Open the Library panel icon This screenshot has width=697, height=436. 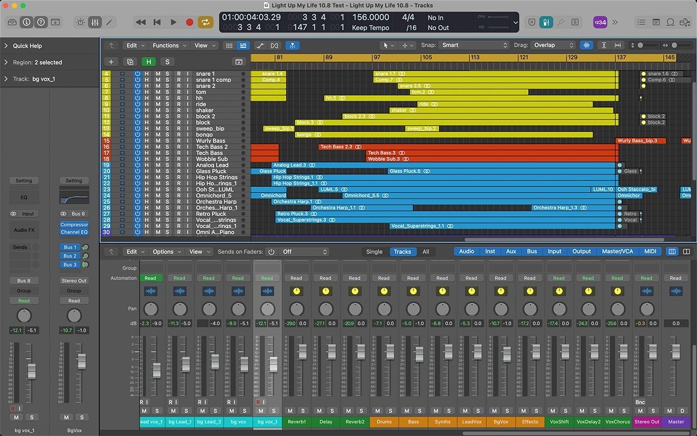(x=12, y=22)
